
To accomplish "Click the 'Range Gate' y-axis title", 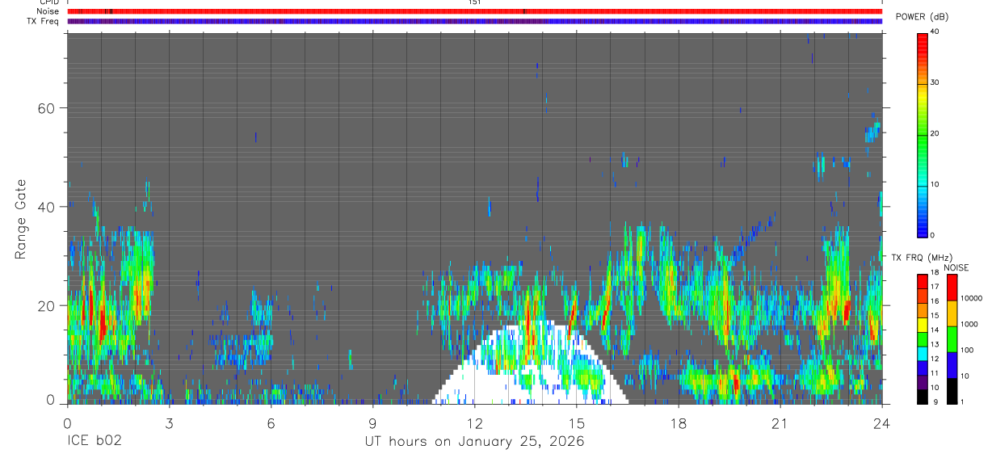I will pos(22,219).
